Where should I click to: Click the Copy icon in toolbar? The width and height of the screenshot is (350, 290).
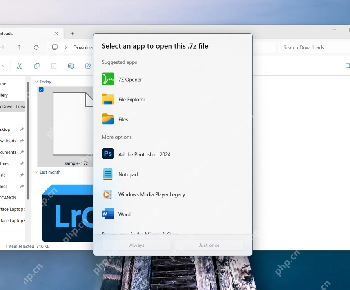point(36,66)
